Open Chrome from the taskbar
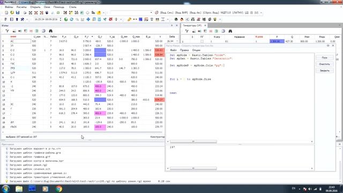The height and width of the screenshot is (193, 343). [58, 189]
